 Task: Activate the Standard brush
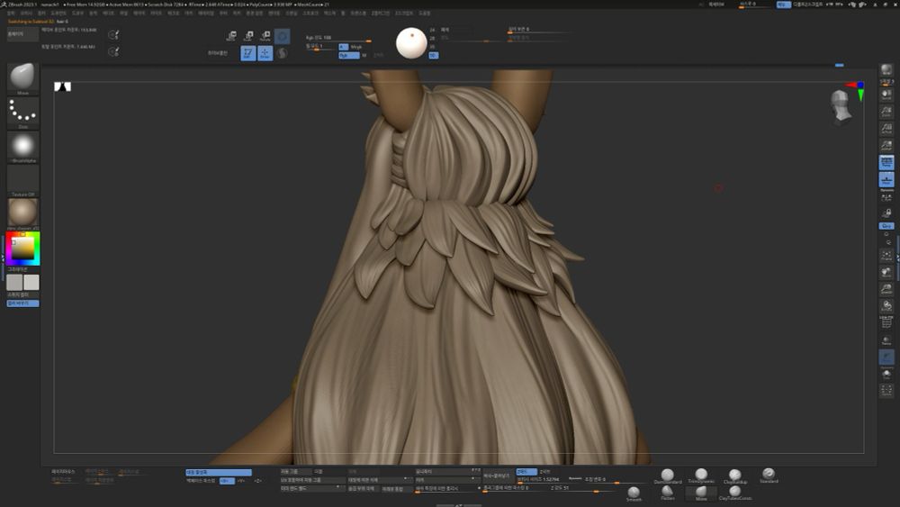tap(769, 474)
